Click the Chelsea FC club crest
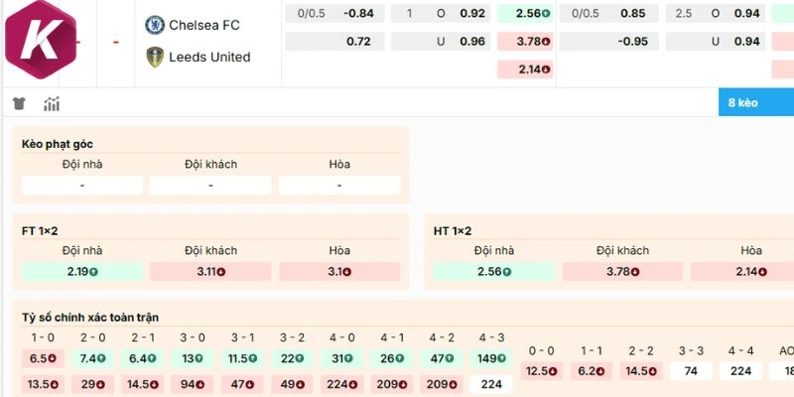Screen dimensions: 794x397 pyautogui.click(x=155, y=25)
